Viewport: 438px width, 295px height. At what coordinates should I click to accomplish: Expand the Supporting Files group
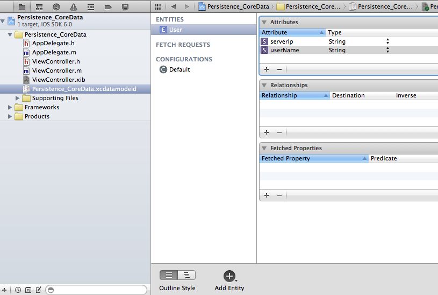(x=17, y=98)
